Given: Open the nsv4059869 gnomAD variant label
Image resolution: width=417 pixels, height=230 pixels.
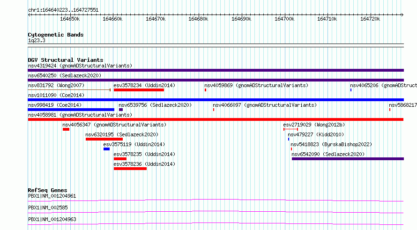Looking at the screenshot, I should coord(256,85).
